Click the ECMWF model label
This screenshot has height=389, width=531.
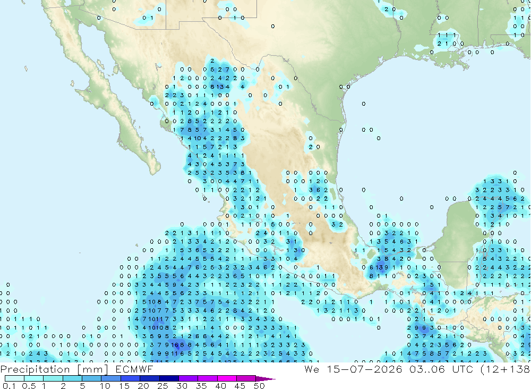pyautogui.click(x=134, y=369)
